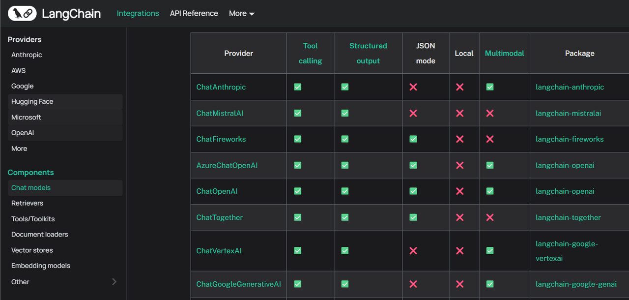629x300 pixels.
Task: Open the Structured output header link
Action: 368,53
